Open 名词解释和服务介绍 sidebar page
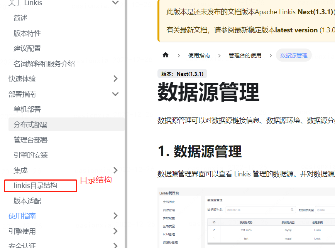335x248 pixels. (44, 64)
